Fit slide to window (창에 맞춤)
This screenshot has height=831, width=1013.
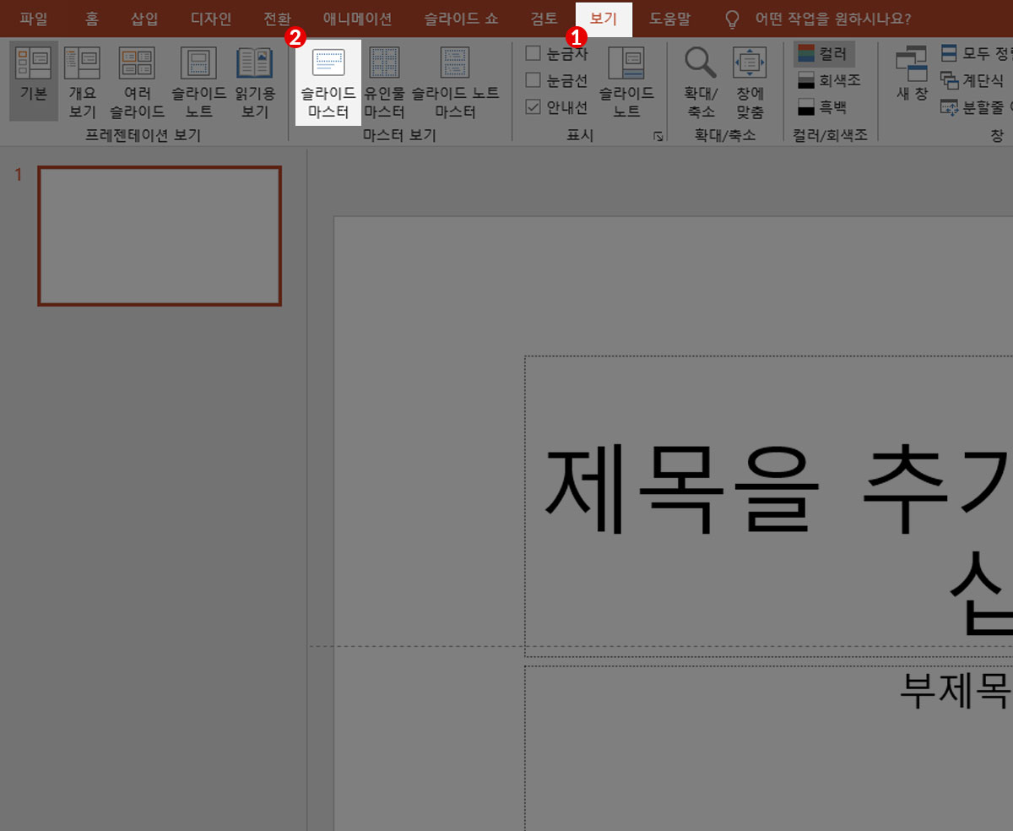[x=750, y=82]
